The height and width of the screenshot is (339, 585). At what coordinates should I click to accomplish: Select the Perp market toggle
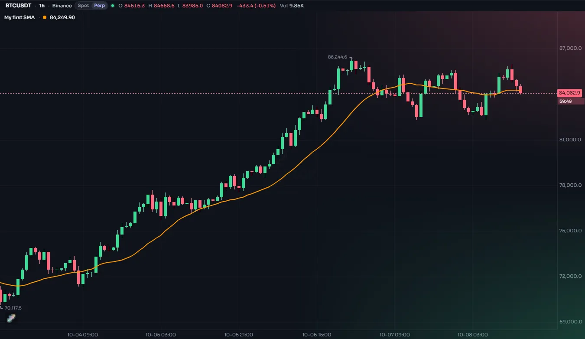click(100, 6)
